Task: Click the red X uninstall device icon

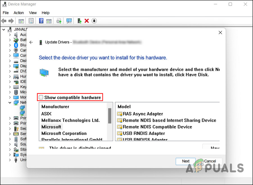Action: pos(87,21)
